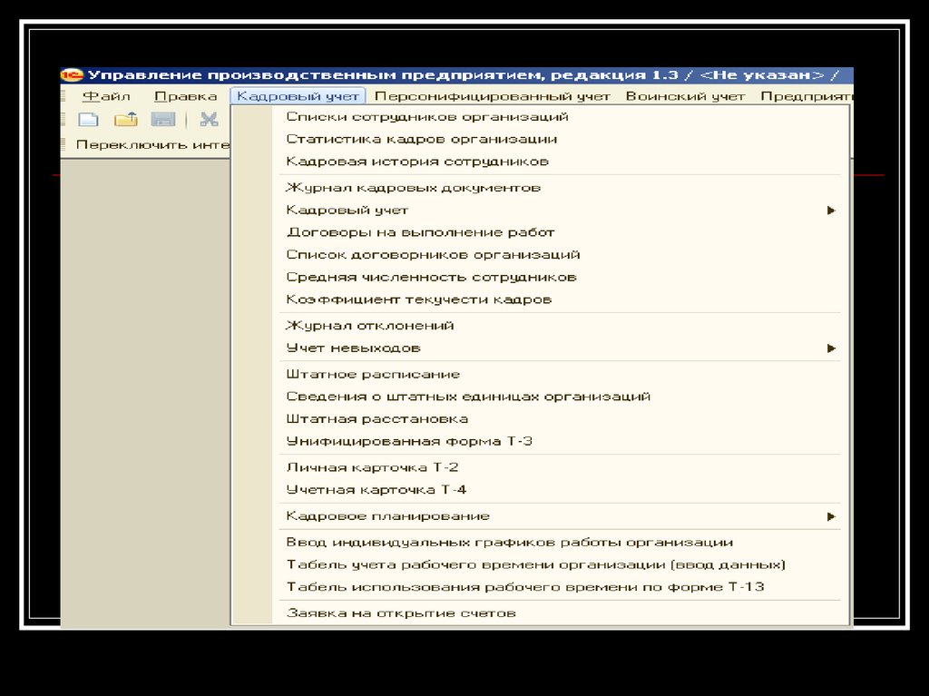The height and width of the screenshot is (696, 929).
Task: Choose Коэффициент текучести кадров
Action: [418, 299]
